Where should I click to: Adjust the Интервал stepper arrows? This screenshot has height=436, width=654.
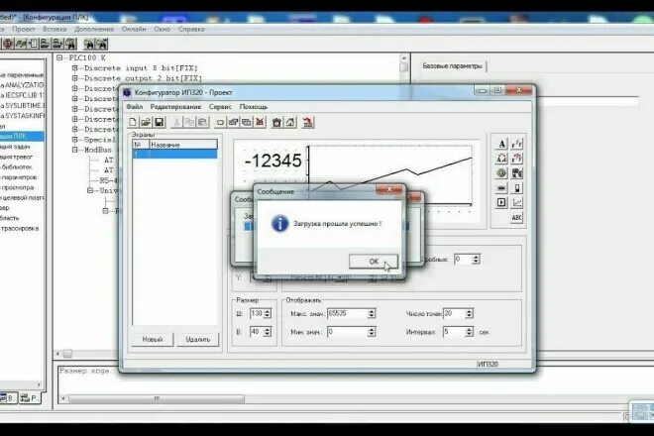point(470,332)
